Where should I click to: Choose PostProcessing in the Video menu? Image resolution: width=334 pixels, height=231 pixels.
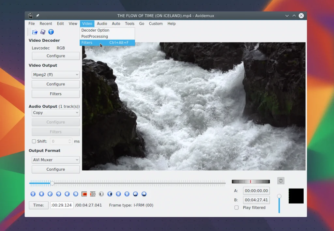click(95, 37)
